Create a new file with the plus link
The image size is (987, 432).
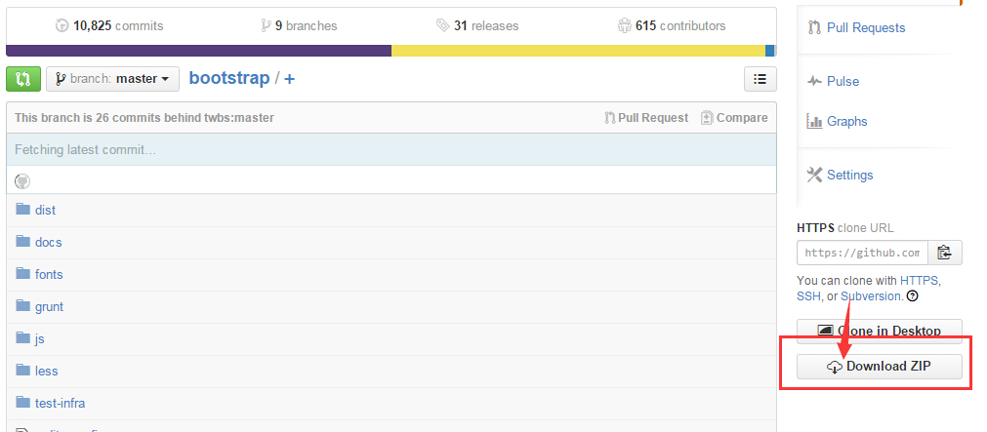(x=290, y=79)
